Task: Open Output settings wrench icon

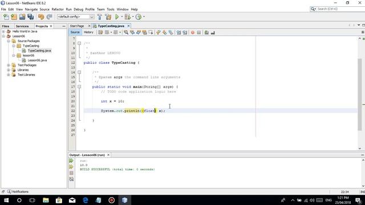Action: coord(71,179)
